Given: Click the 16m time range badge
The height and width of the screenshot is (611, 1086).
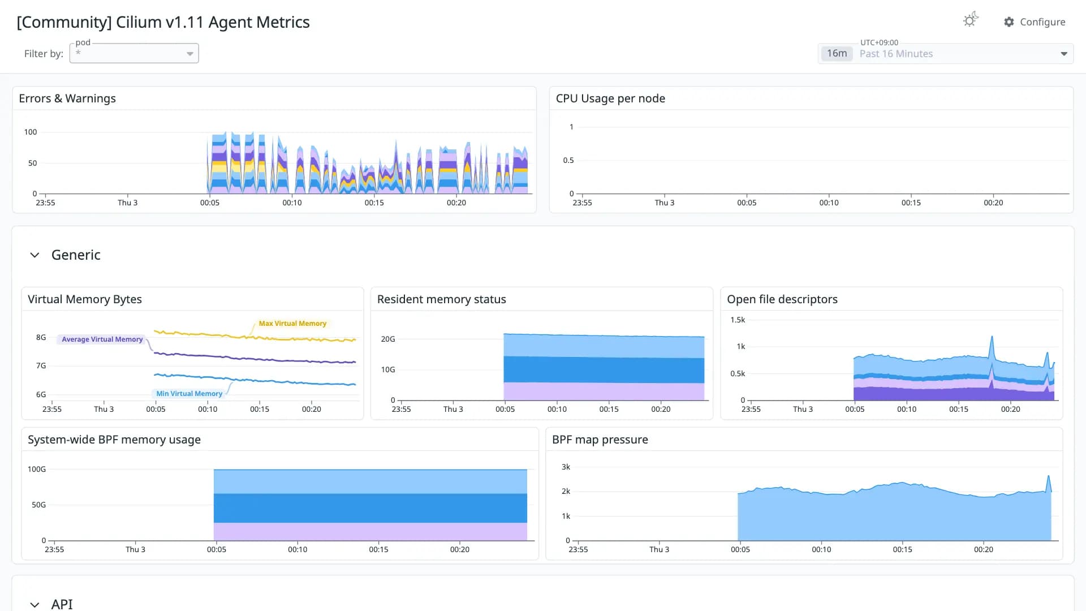Looking at the screenshot, I should [837, 54].
